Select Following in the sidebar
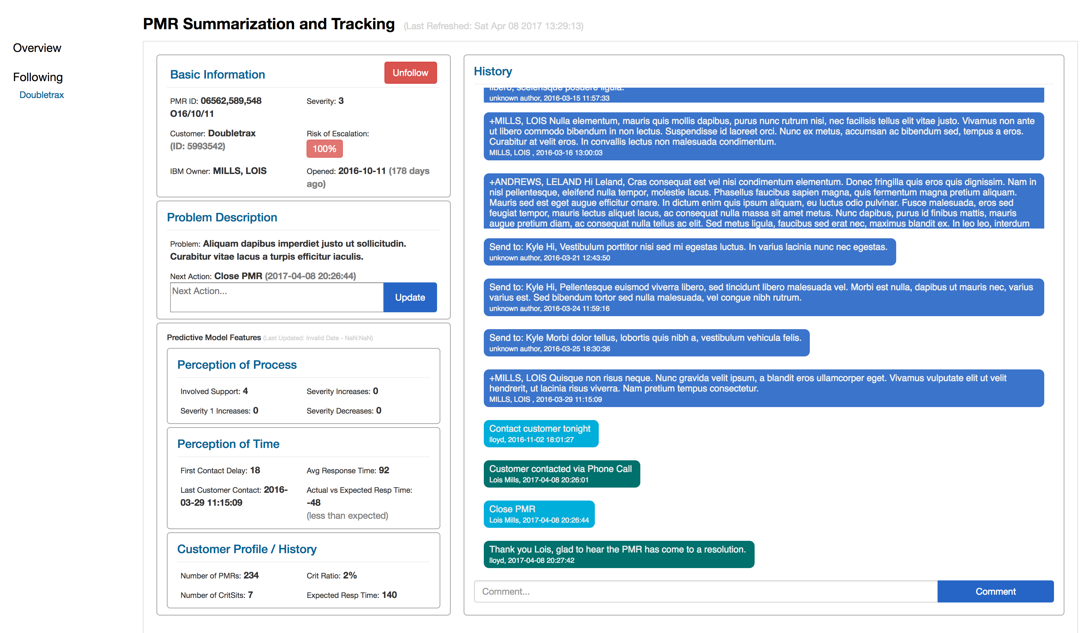 (38, 77)
